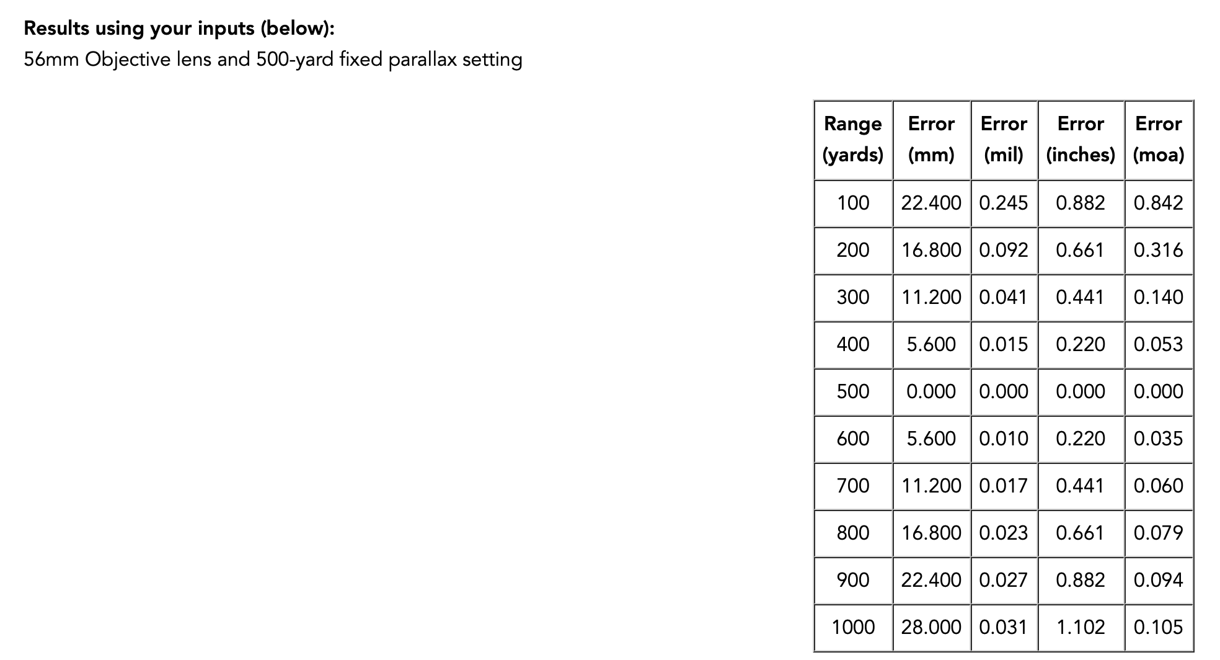Click the 300 yards range cell
1220x660 pixels.
[853, 297]
